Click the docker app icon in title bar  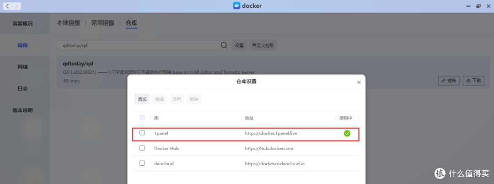coord(236,5)
